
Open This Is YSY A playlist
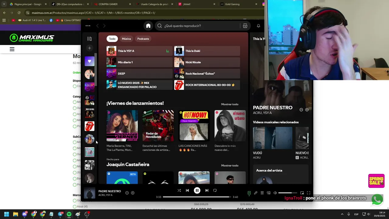click(139, 51)
